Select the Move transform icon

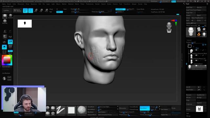(36, 10)
